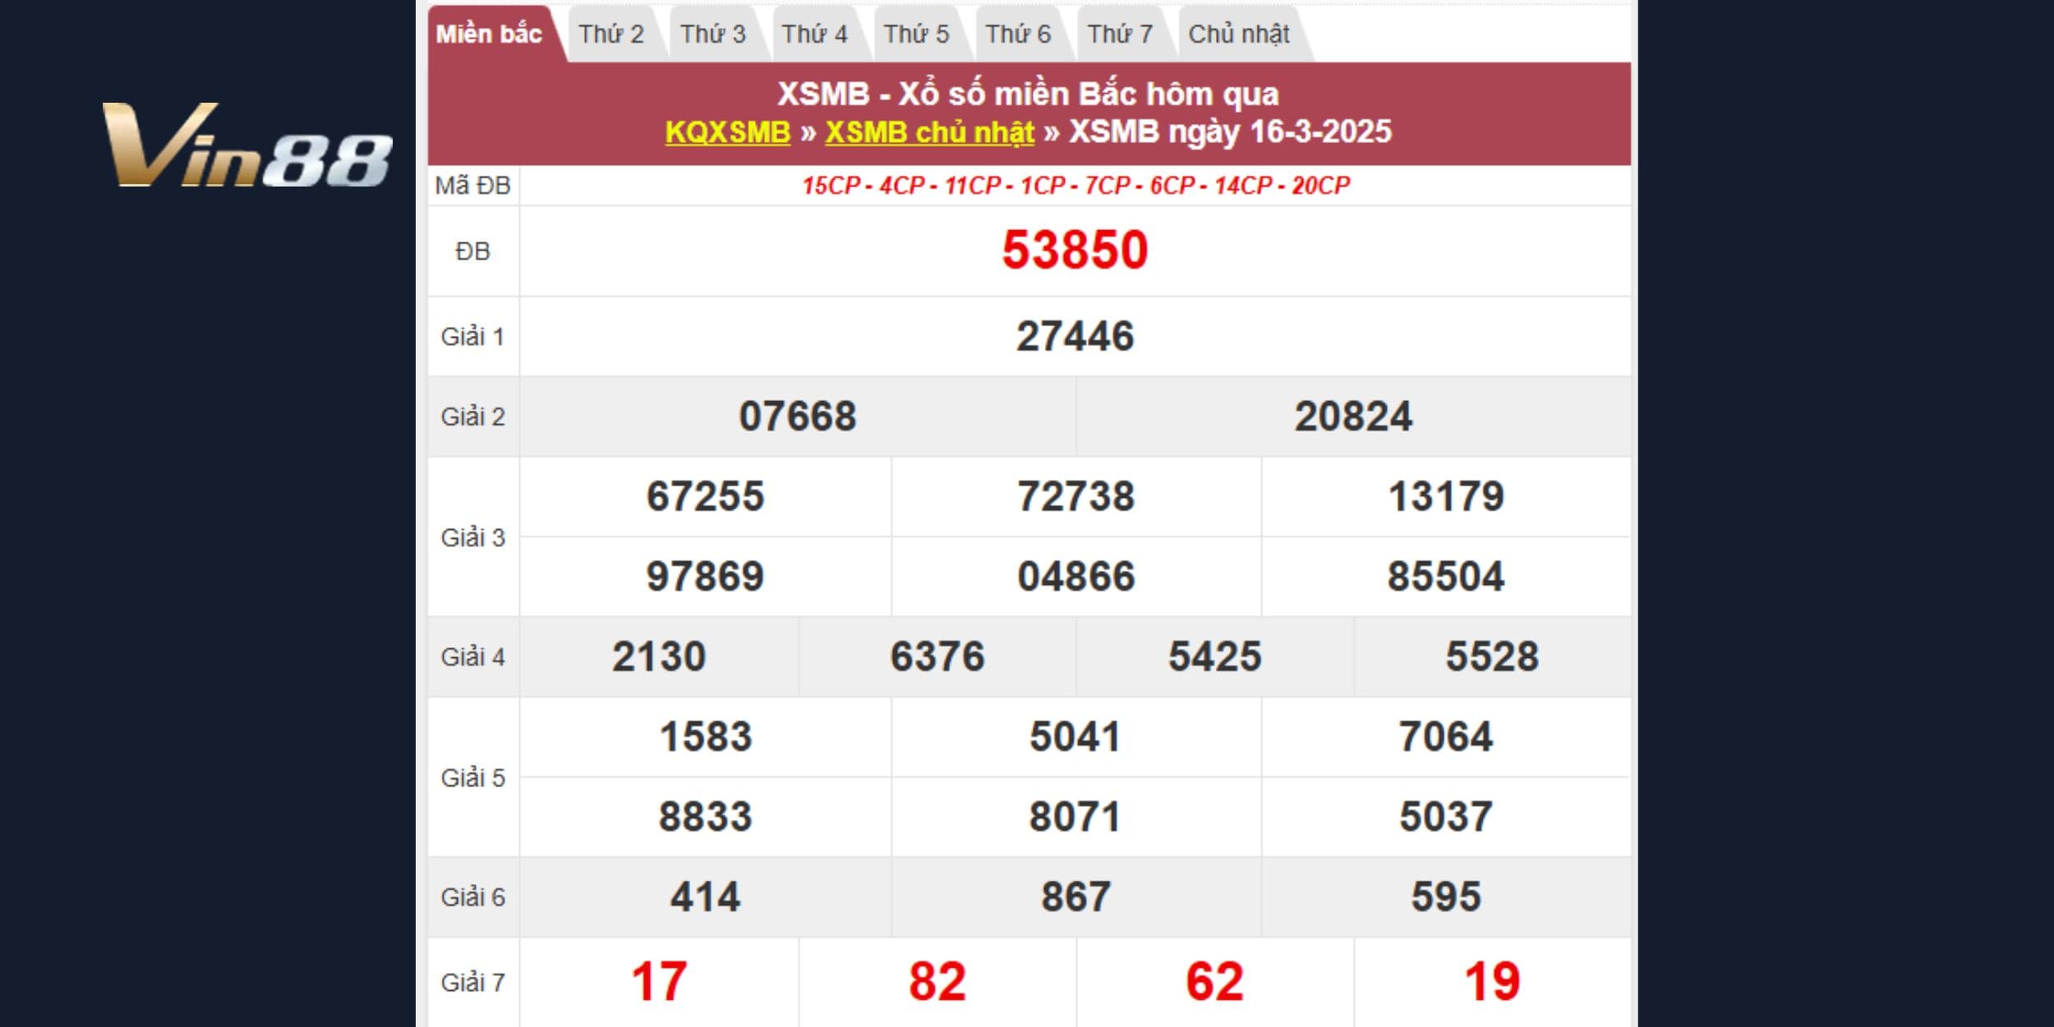Click Giải 7 number 82
Viewport: 2054px width, 1027px height.
point(937,982)
